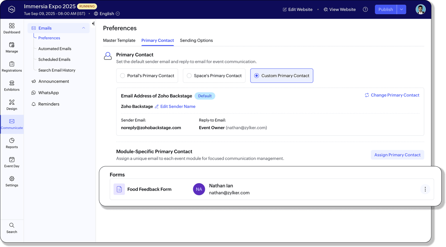Select Portal's Primary Contact radio option
The height and width of the screenshot is (247, 446).
[x=122, y=76]
